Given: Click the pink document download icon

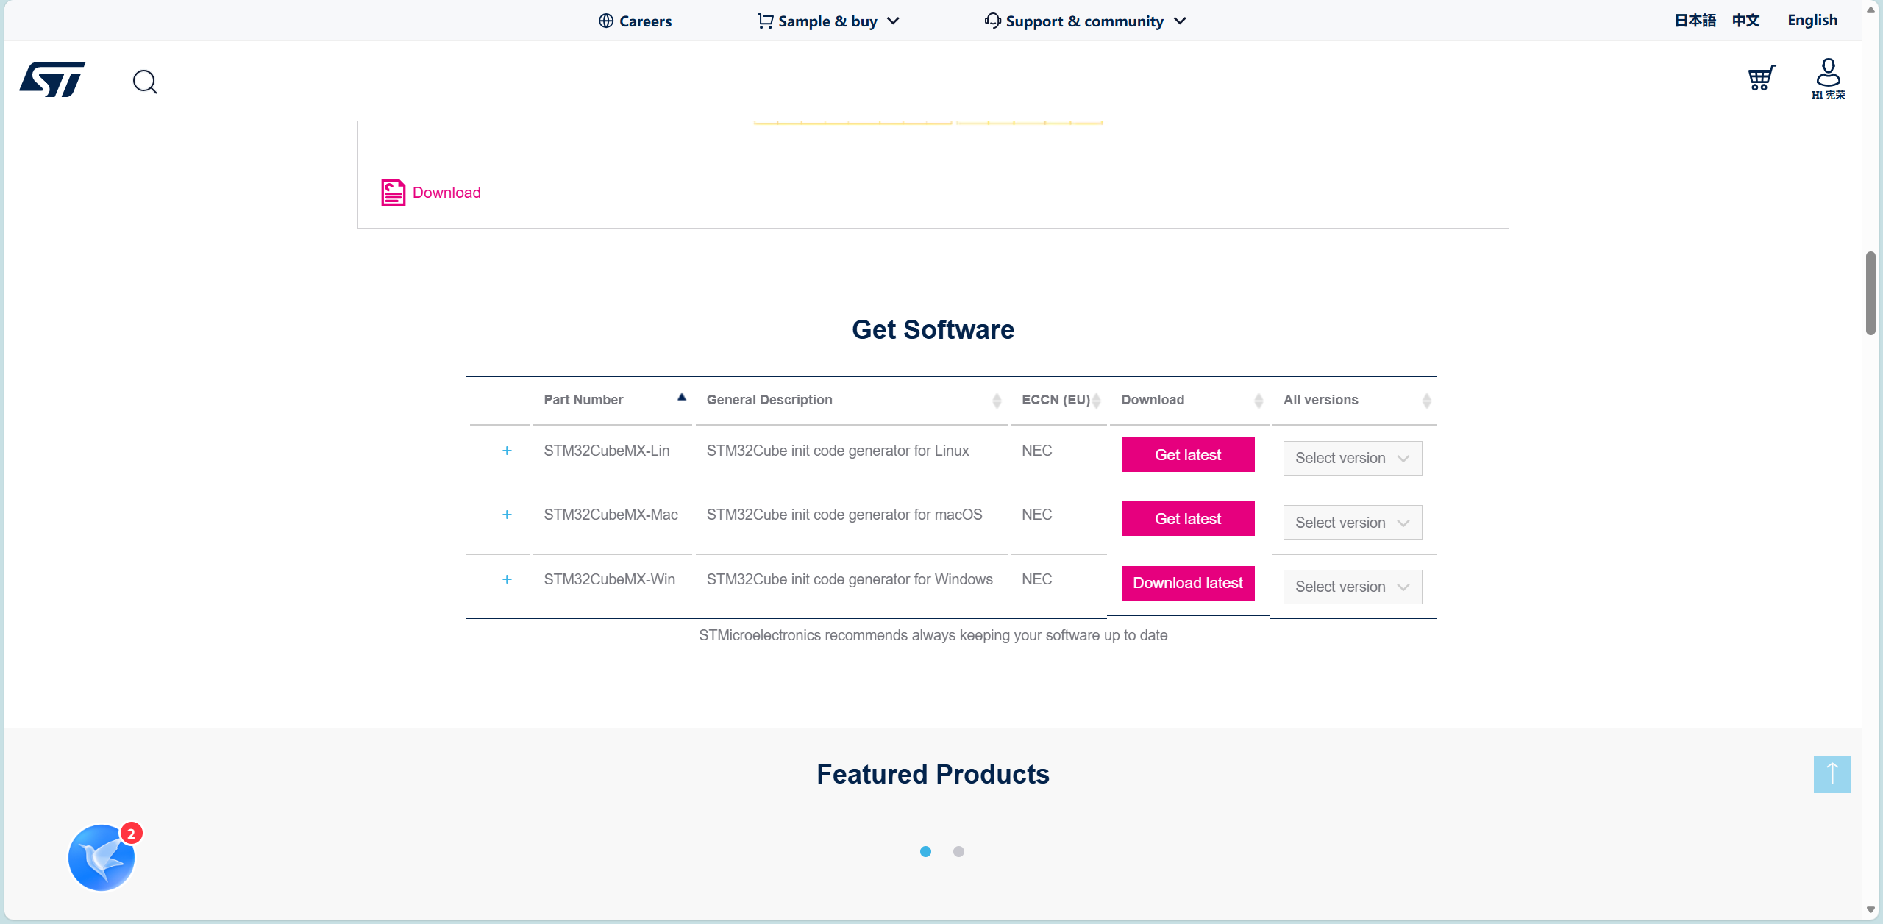Looking at the screenshot, I should (393, 193).
